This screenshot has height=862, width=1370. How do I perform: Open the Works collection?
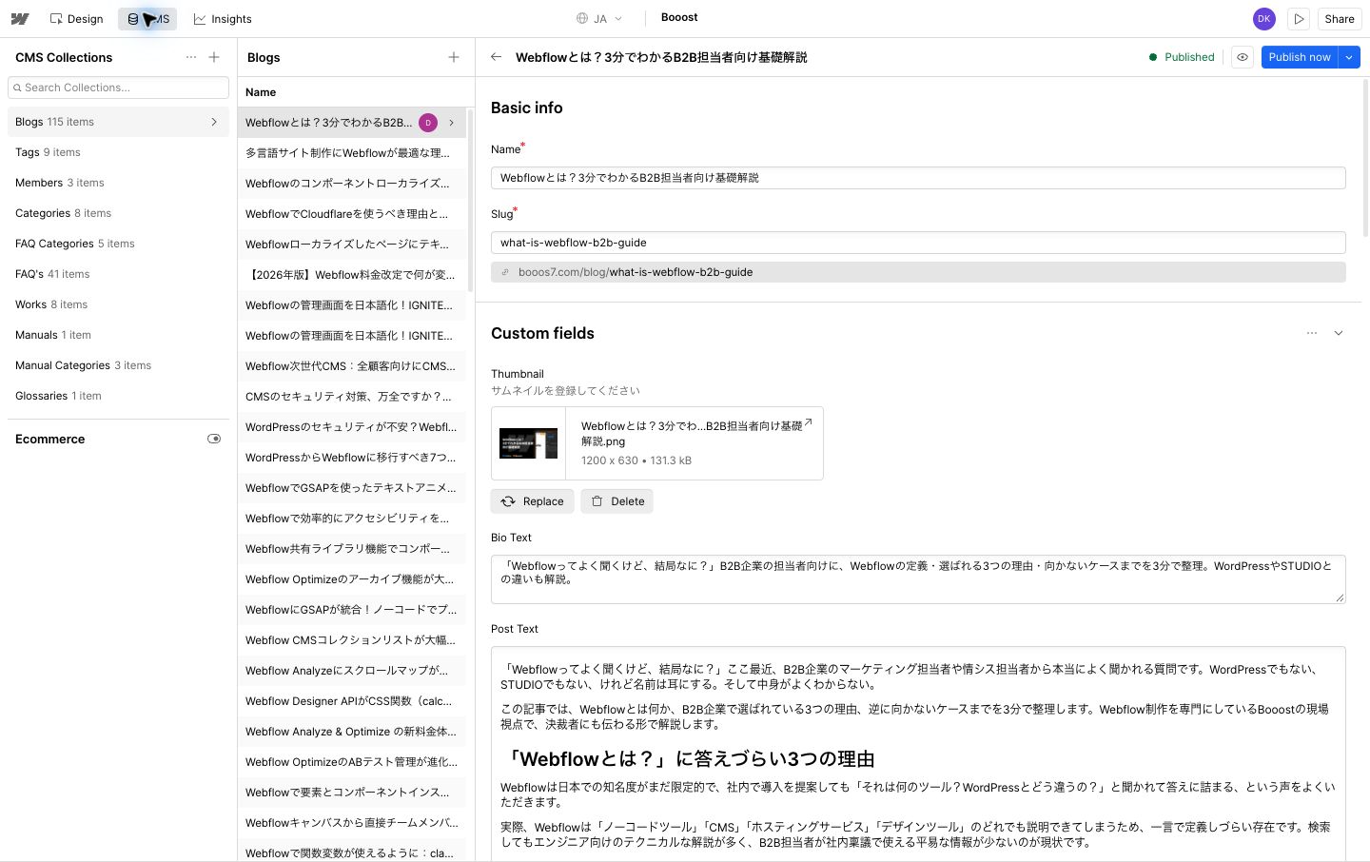click(x=118, y=304)
